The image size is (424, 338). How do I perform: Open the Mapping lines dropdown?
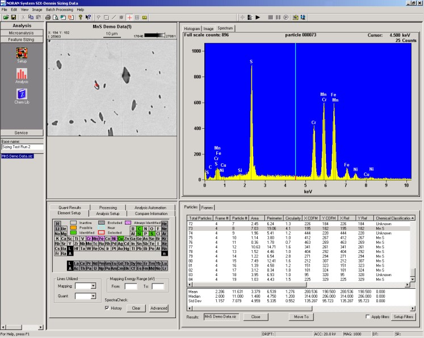[93, 286]
